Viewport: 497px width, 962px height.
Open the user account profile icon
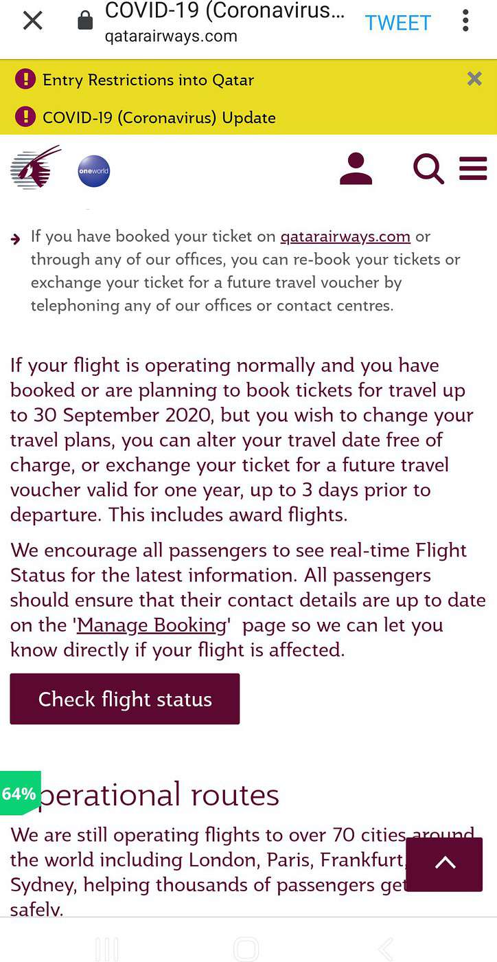(356, 169)
